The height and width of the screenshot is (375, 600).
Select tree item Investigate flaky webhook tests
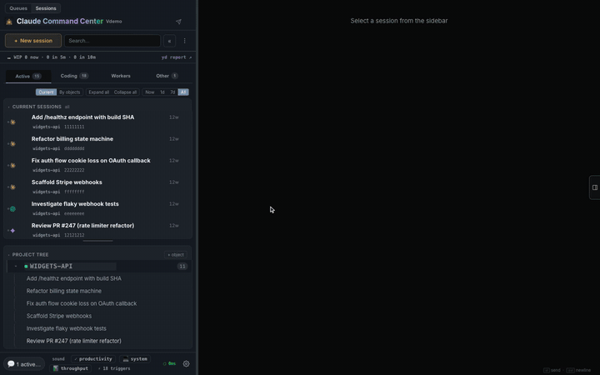point(66,328)
